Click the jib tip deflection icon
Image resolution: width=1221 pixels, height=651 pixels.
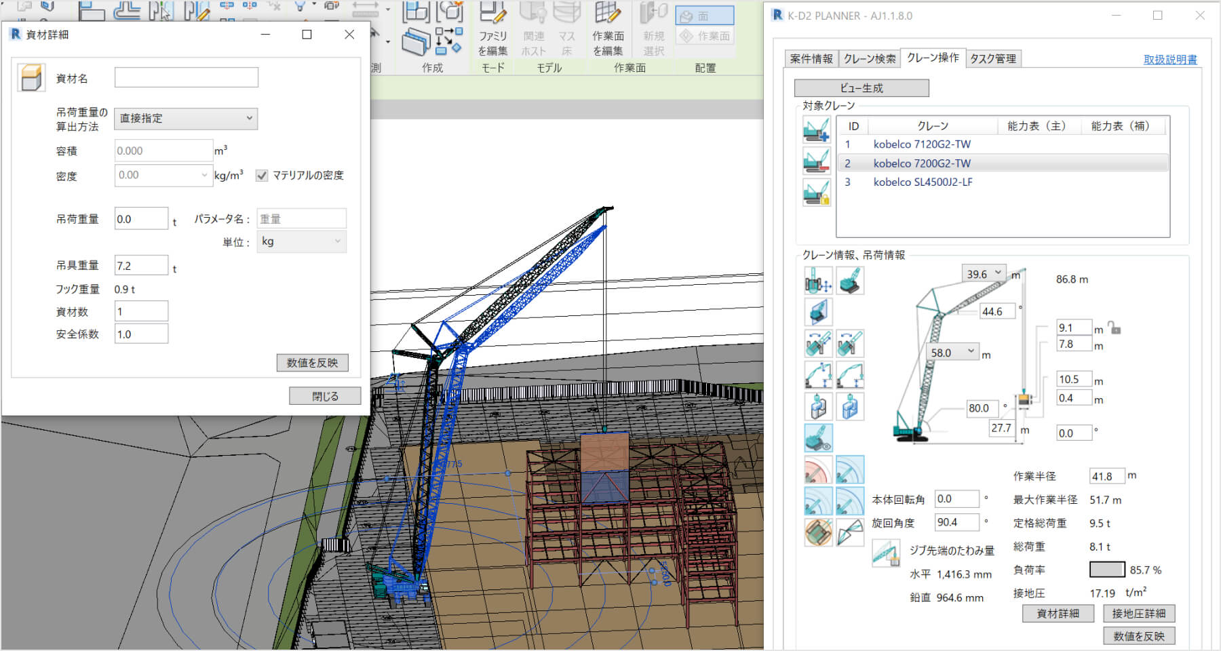pyautogui.click(x=886, y=553)
